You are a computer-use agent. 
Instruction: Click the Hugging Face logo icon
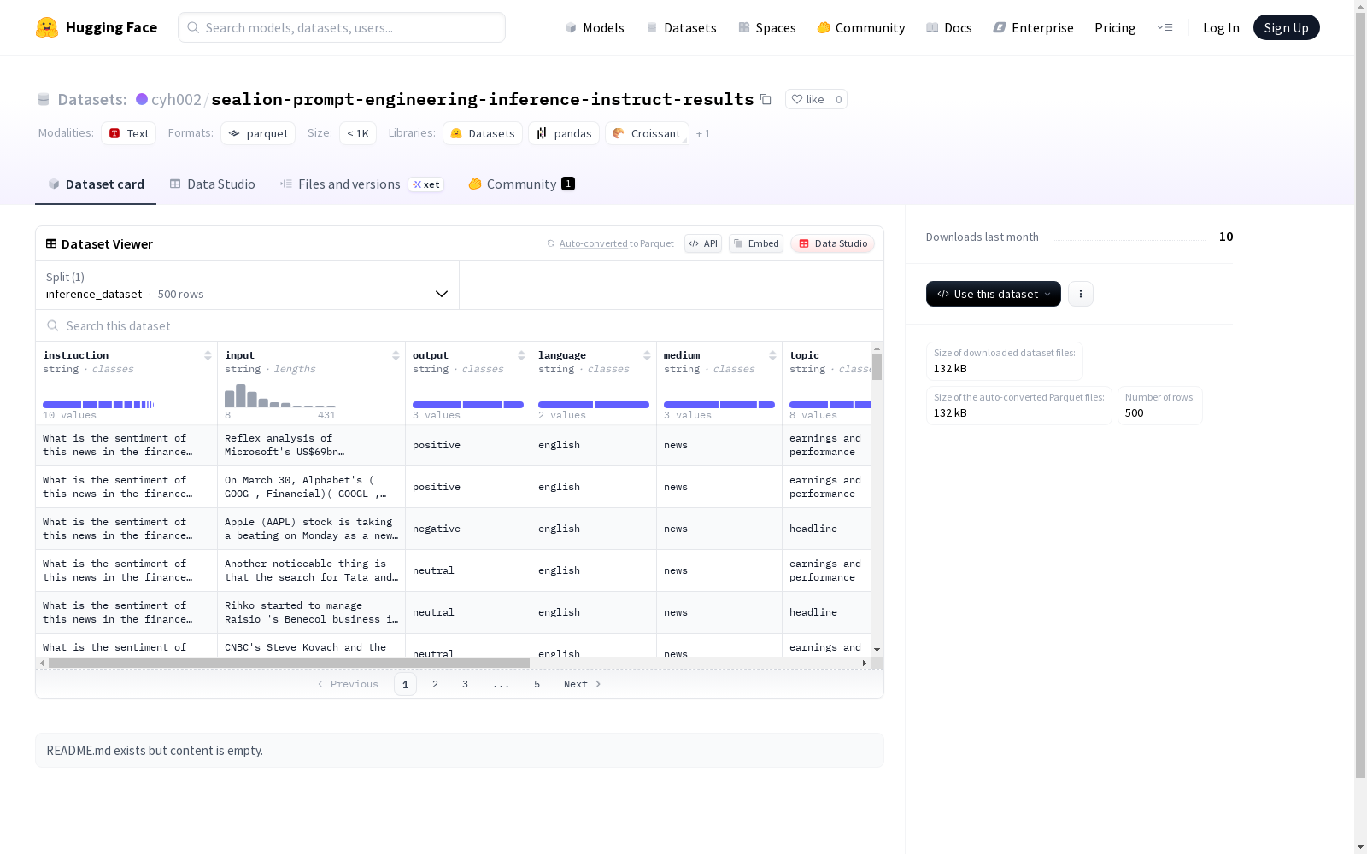coord(47,27)
